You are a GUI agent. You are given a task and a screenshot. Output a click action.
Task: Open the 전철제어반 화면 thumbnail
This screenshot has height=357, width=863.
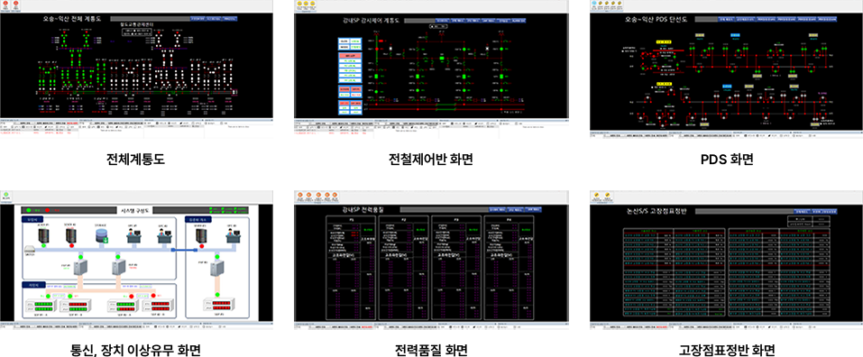[431, 69]
